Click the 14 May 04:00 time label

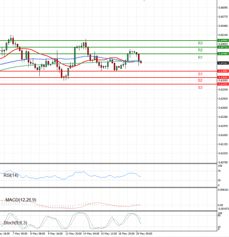click(91, 234)
